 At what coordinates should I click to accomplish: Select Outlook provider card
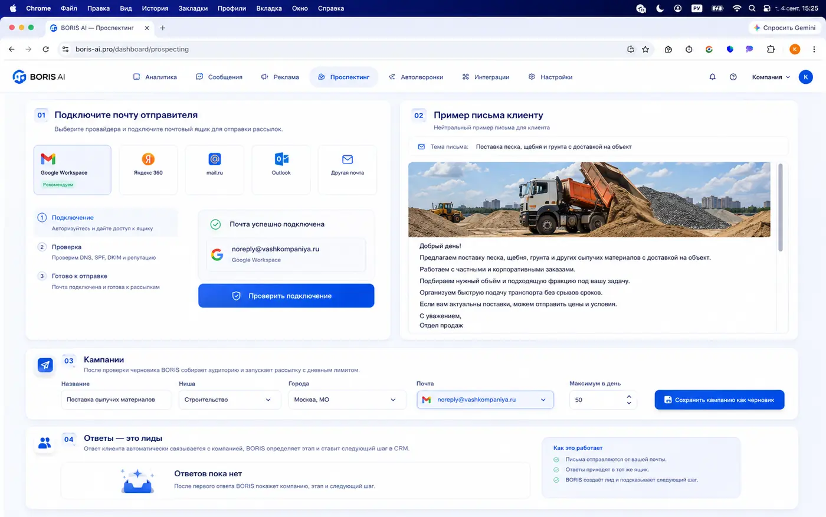(x=281, y=170)
